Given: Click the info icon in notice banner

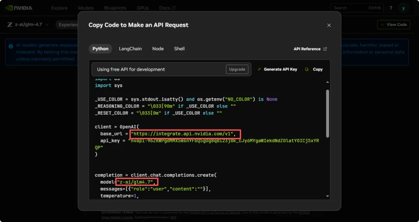Looking at the screenshot, I should 11,46.
